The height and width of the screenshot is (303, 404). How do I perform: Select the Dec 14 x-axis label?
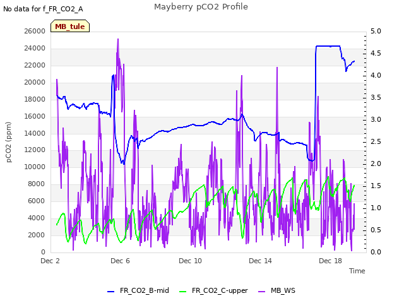tap(260, 261)
